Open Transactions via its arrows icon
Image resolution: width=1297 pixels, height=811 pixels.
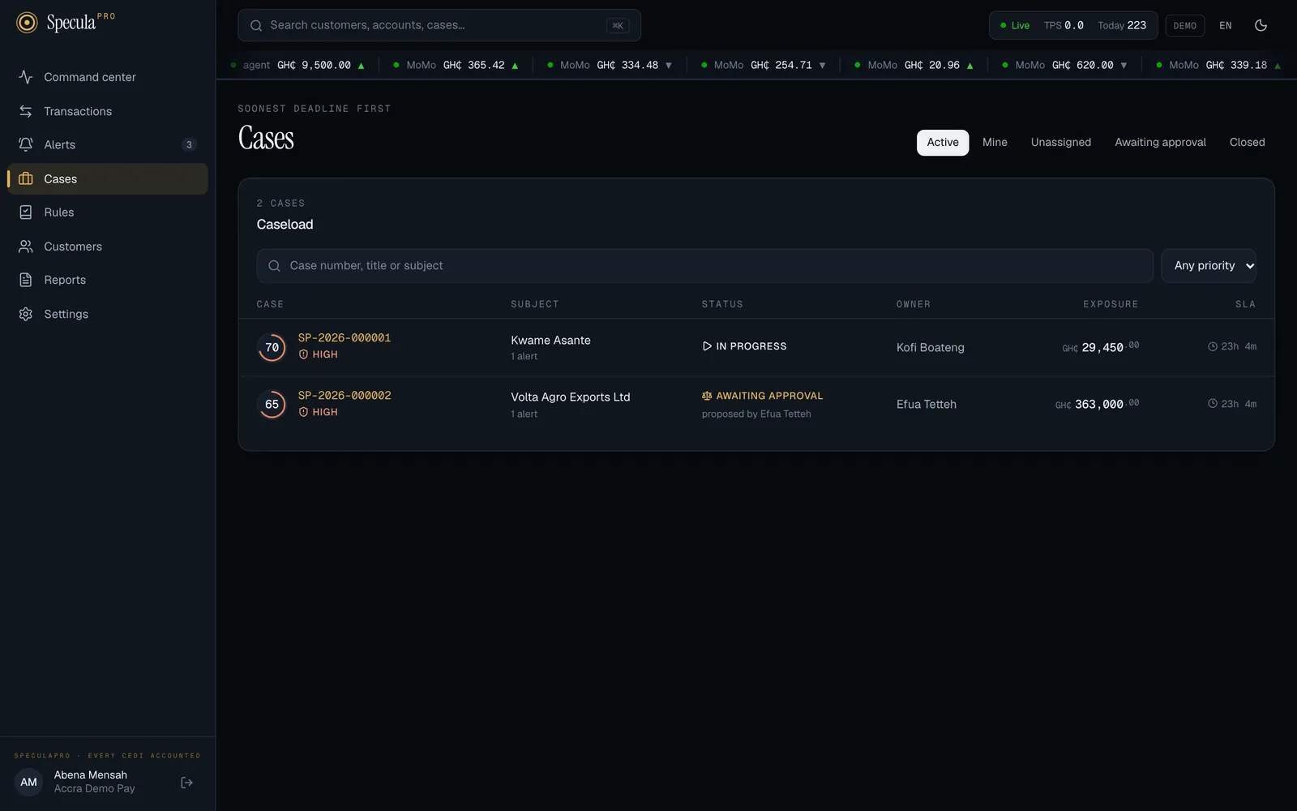point(26,111)
